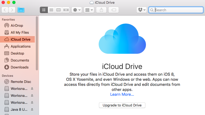Select AirDrop in the sidebar

[x=18, y=25]
